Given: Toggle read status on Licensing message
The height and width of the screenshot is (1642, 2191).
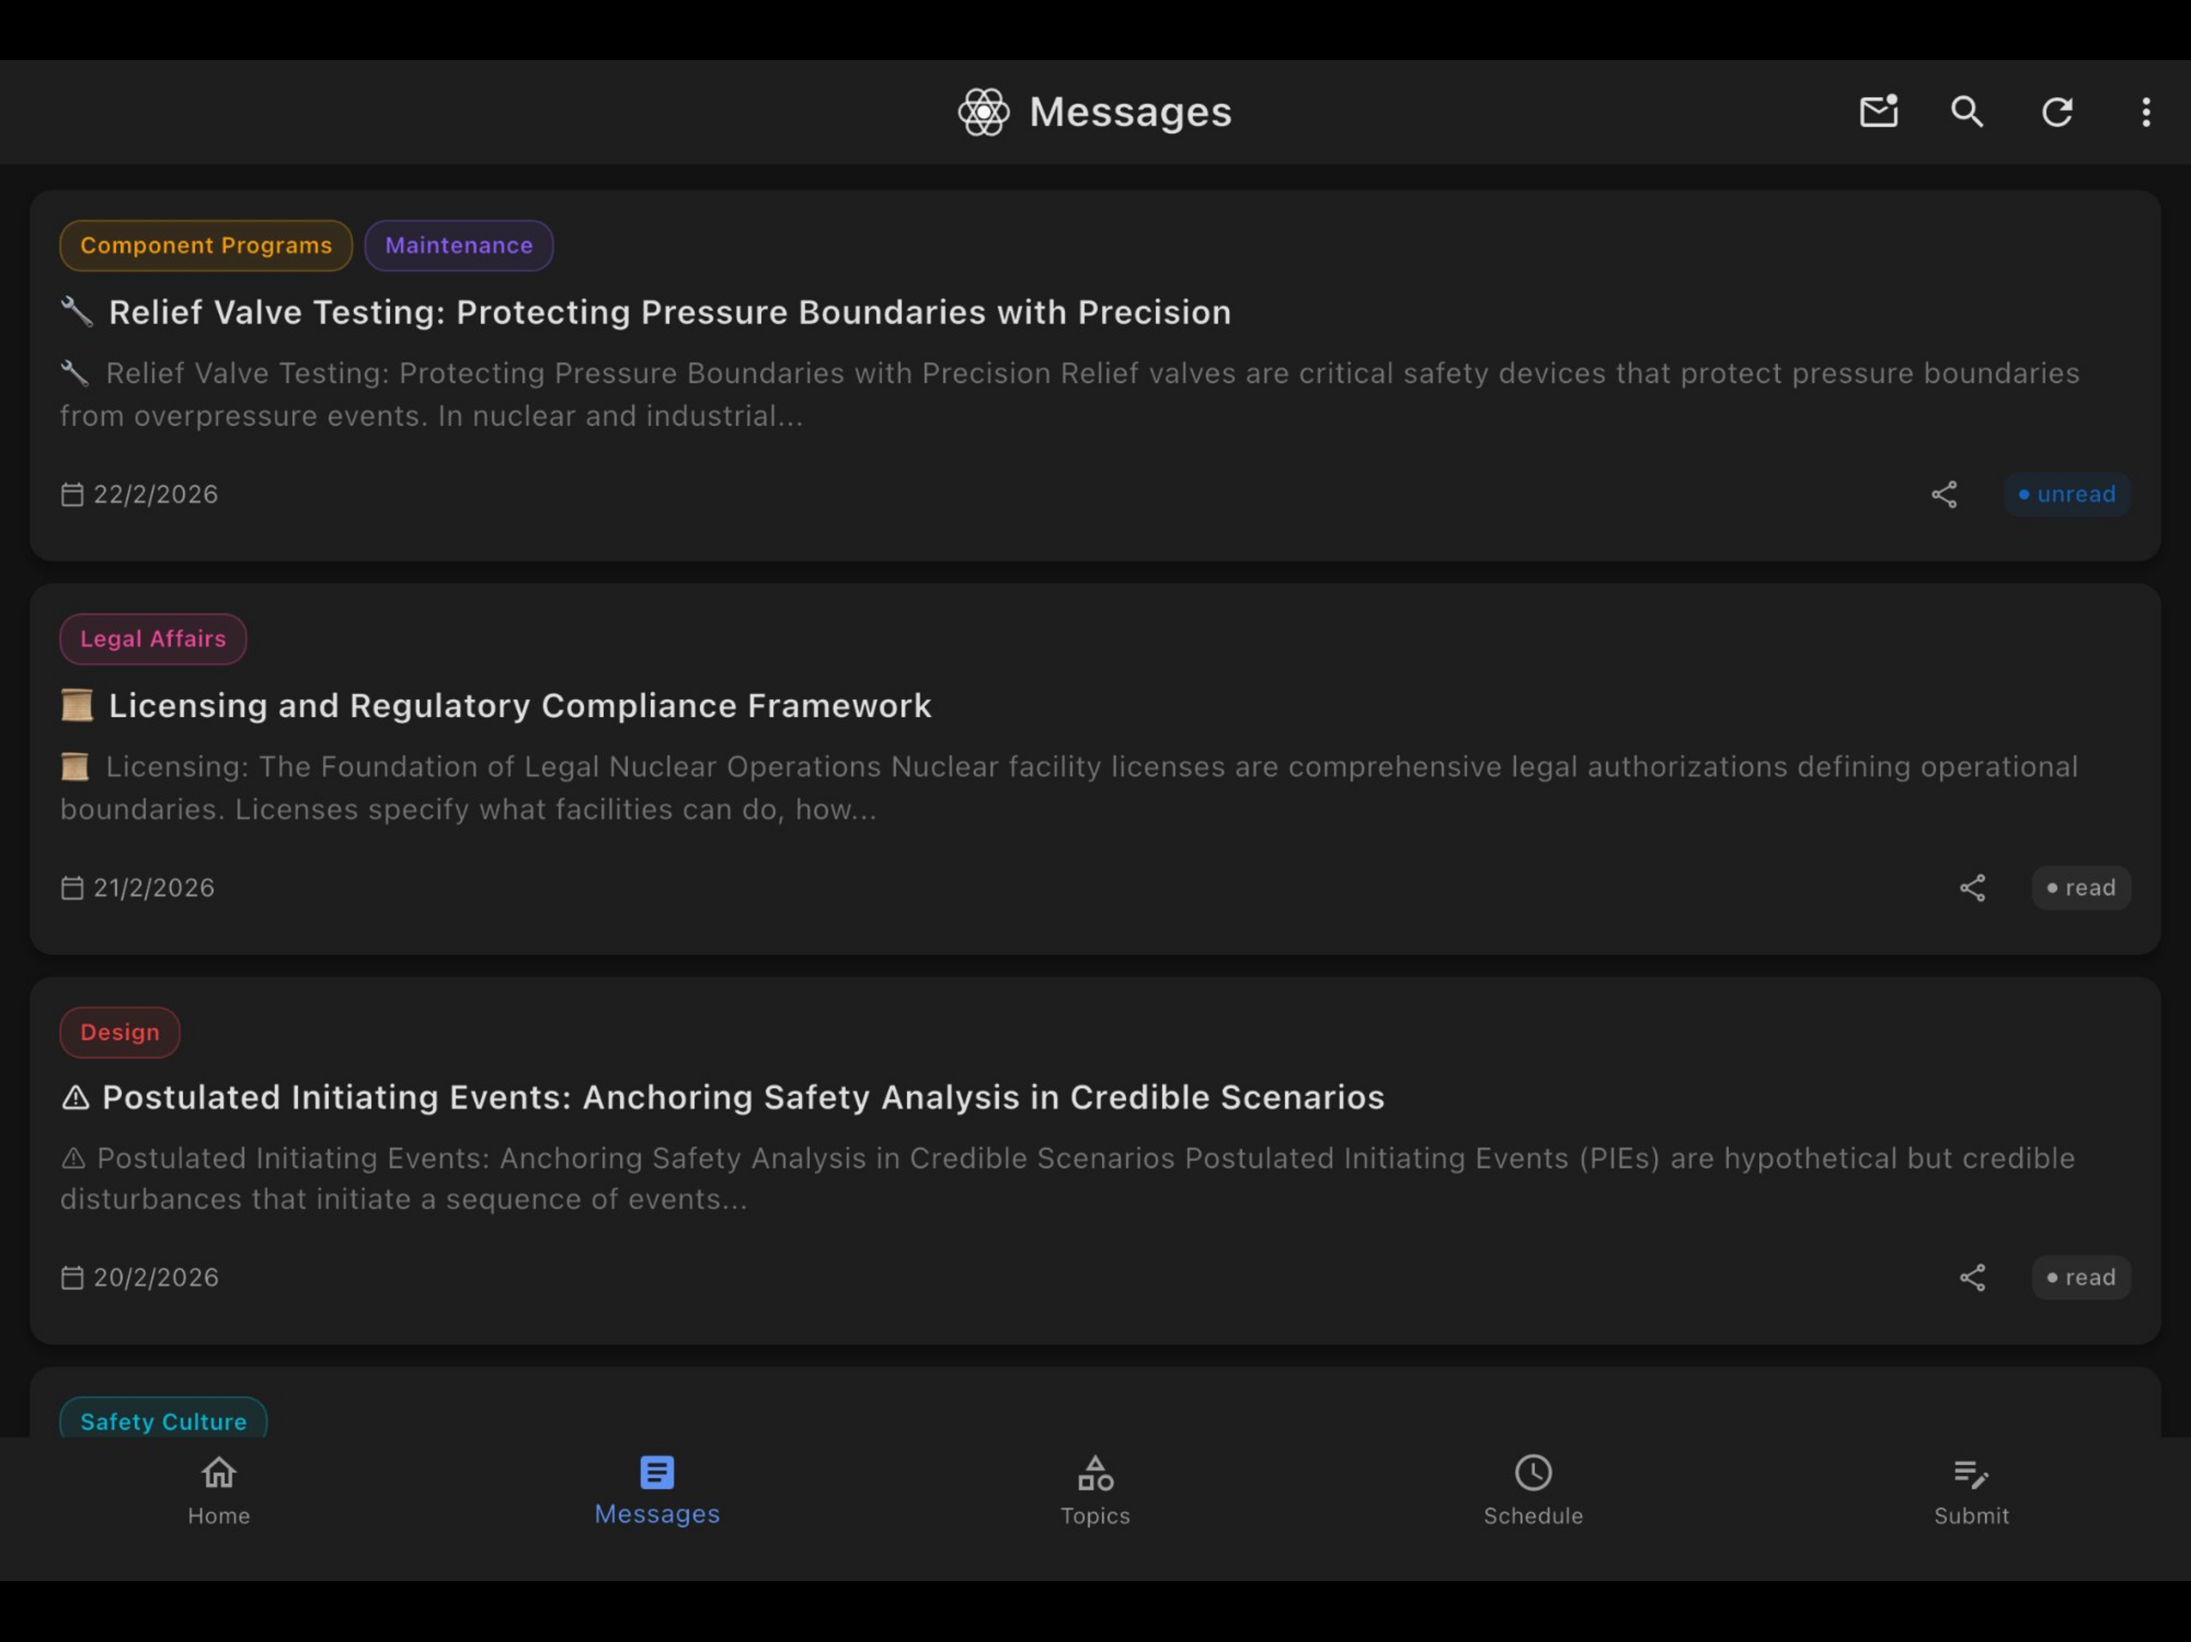Looking at the screenshot, I should (2080, 888).
